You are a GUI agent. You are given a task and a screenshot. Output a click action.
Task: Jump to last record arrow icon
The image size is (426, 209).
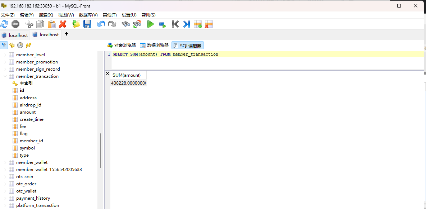186,24
